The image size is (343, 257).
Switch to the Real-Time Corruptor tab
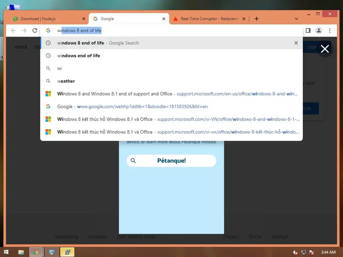(209, 19)
